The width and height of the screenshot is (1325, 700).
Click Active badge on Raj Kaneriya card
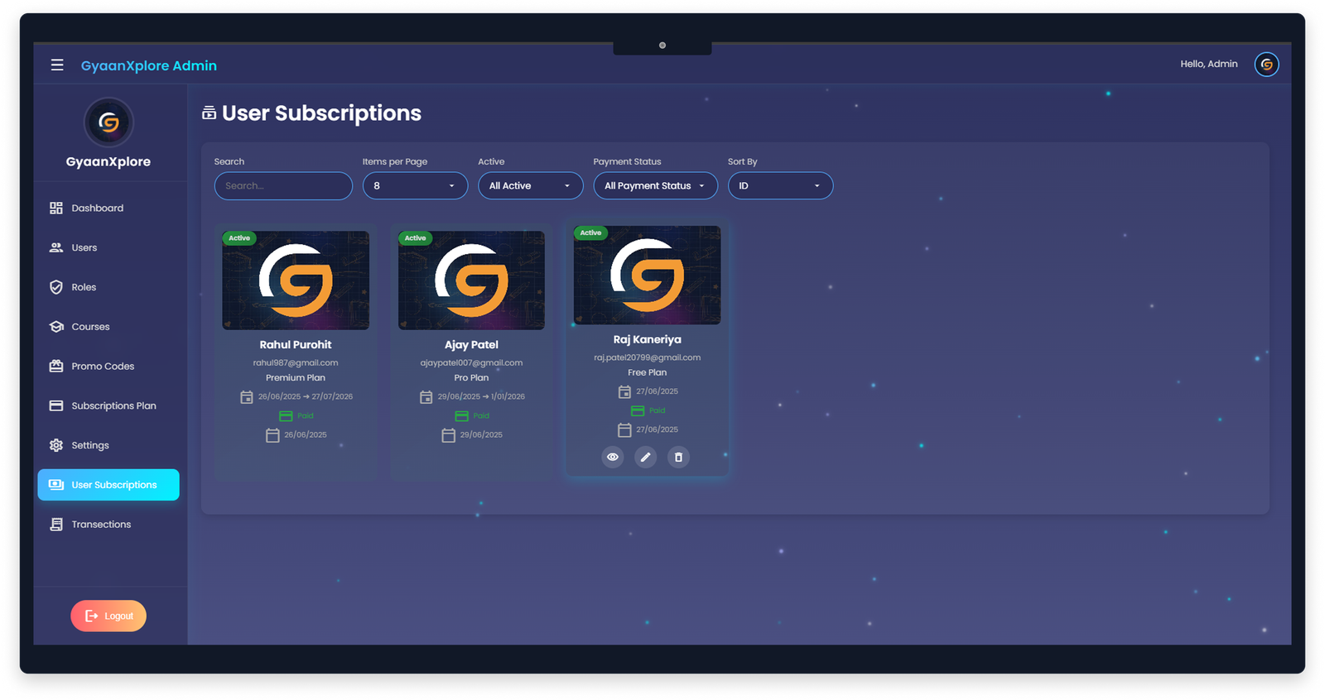(x=591, y=233)
